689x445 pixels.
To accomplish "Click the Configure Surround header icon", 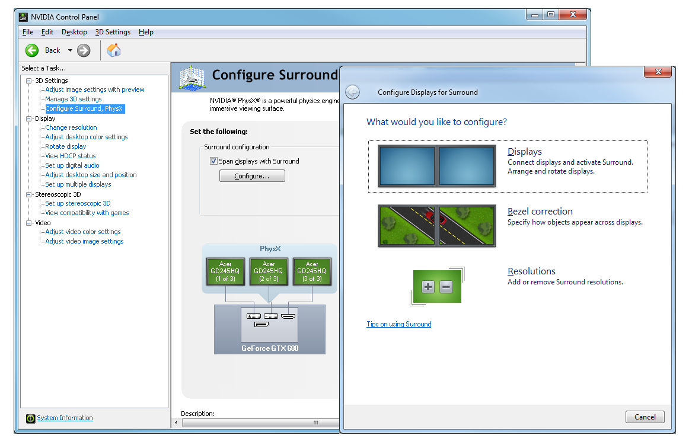I will (193, 78).
